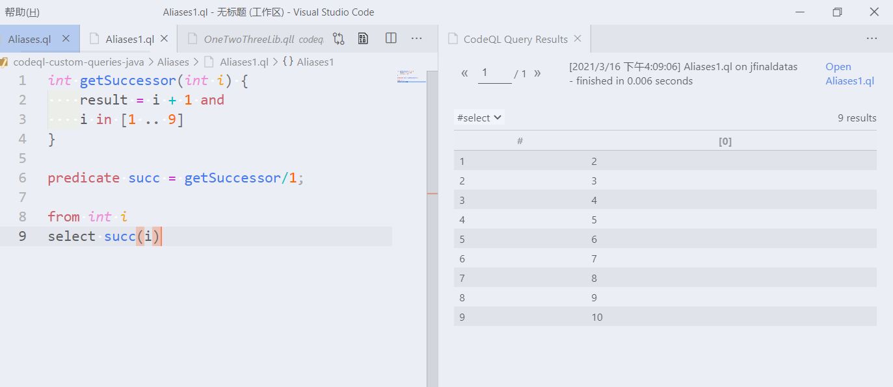Open the 帮助(H) menu
The width and height of the screenshot is (893, 387).
click(22, 12)
